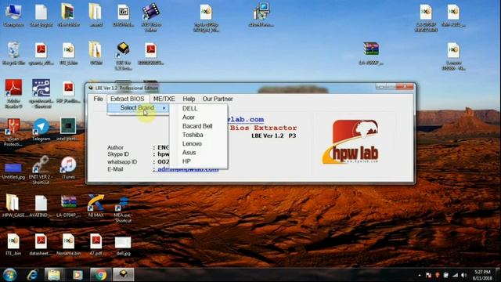Open the installer package icon at top center
This screenshot has height=282, width=501.
pos(261,15)
